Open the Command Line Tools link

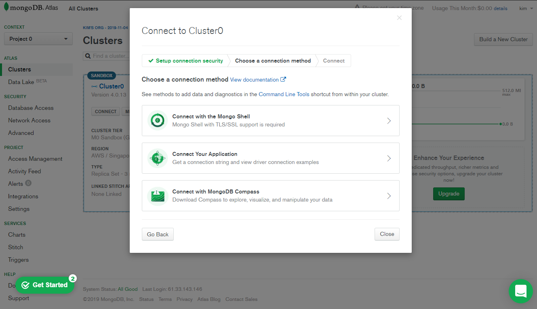pos(284,95)
